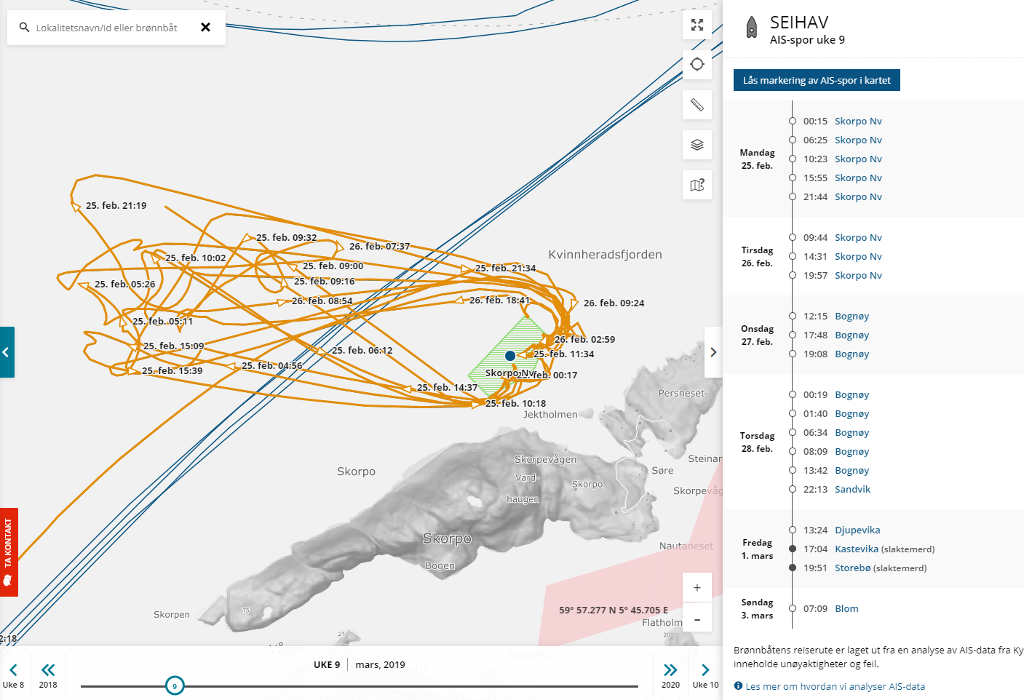Toggle 'Lås markering av AIS-spor i kartet'

point(817,80)
